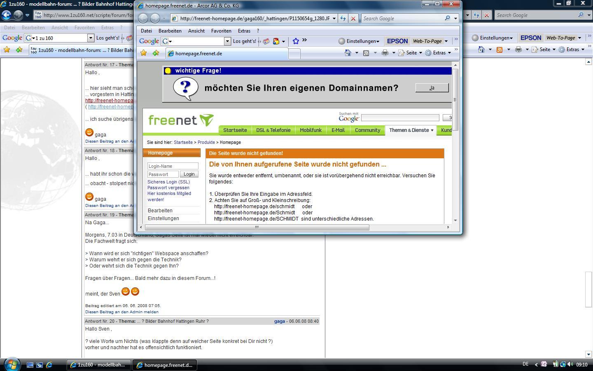This screenshot has width=593, height=371.
Task: Expand the Themen & Dienste menu
Action: [x=411, y=130]
